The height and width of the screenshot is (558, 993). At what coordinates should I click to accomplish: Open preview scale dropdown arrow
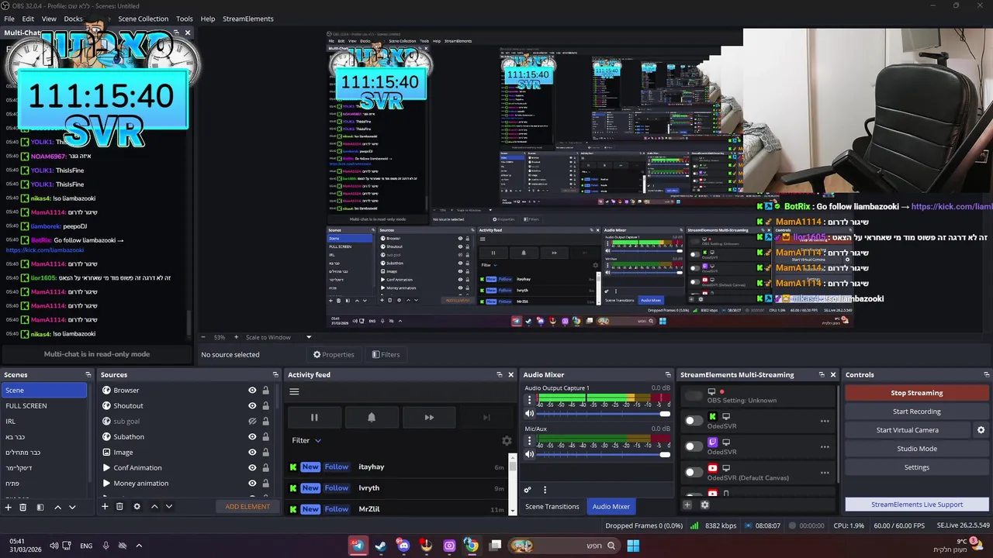[x=309, y=337]
